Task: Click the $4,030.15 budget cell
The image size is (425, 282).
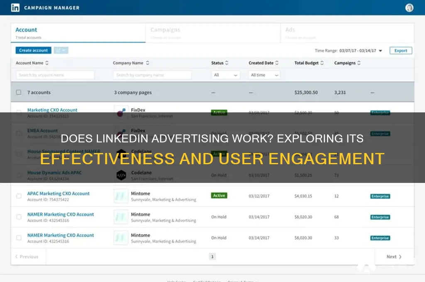Action: [x=303, y=196]
